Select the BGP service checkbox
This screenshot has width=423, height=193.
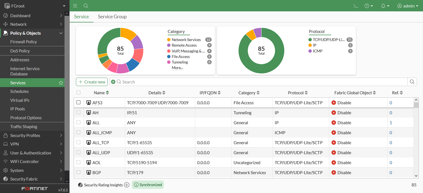click(78, 172)
